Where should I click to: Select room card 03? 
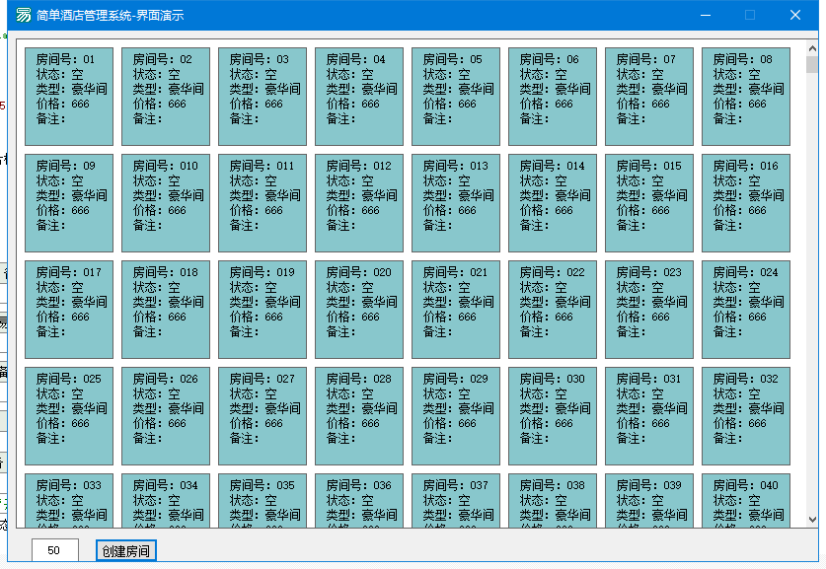pyautogui.click(x=263, y=97)
